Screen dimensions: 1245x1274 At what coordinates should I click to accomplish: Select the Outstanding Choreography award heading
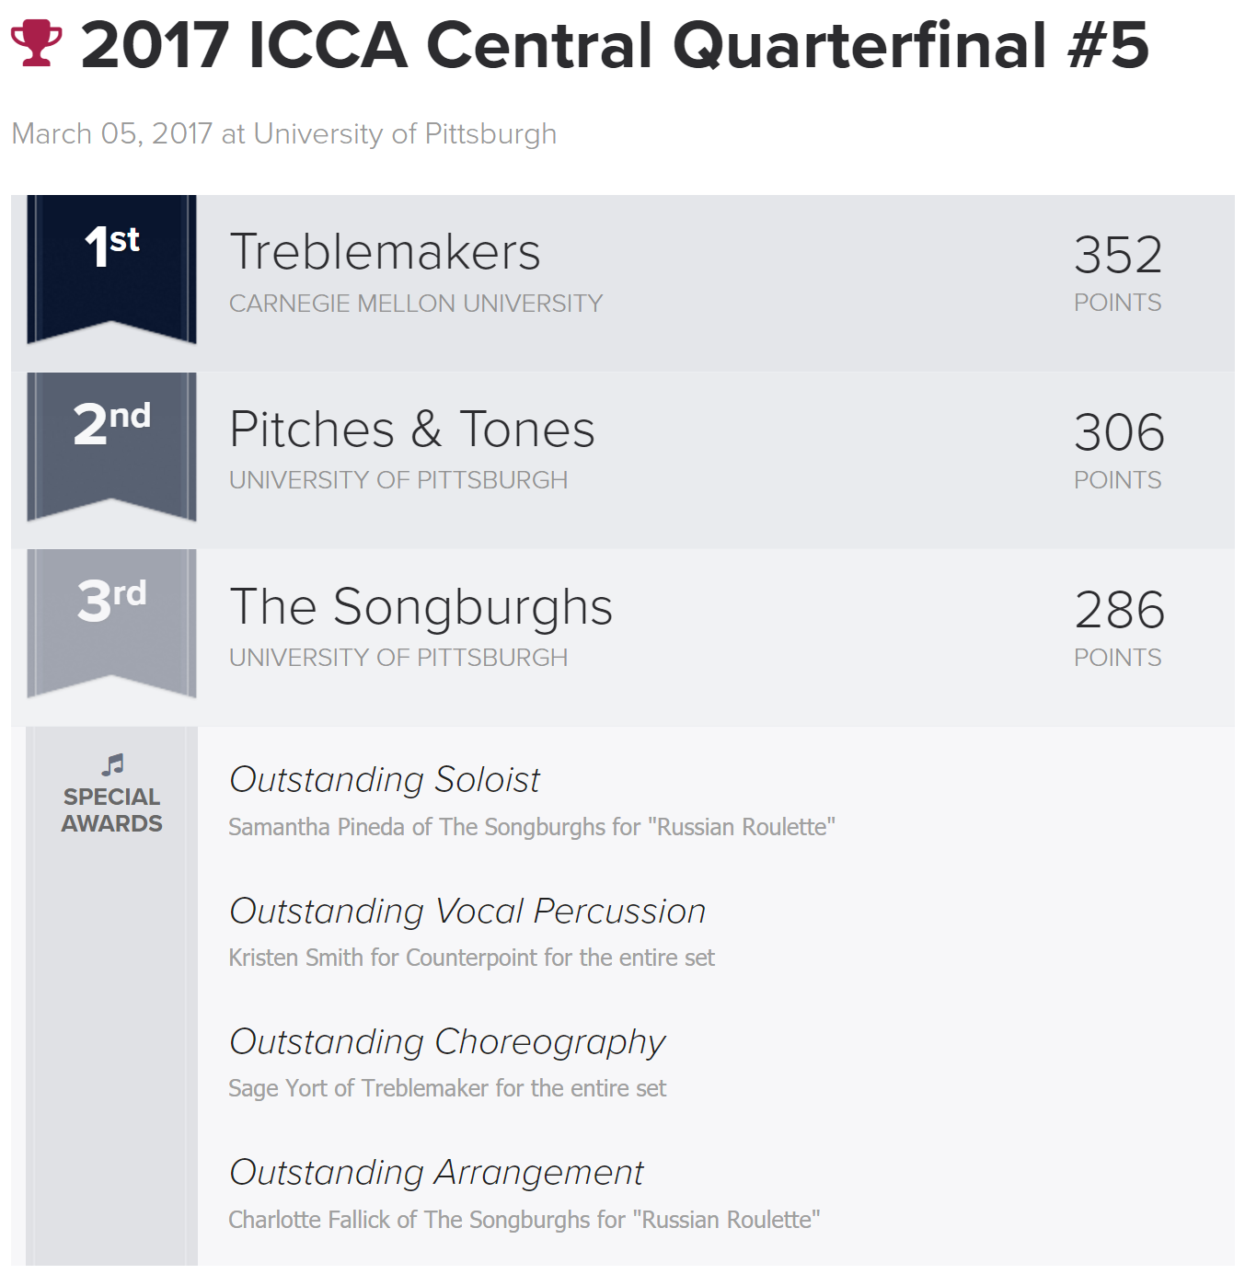click(x=447, y=1042)
